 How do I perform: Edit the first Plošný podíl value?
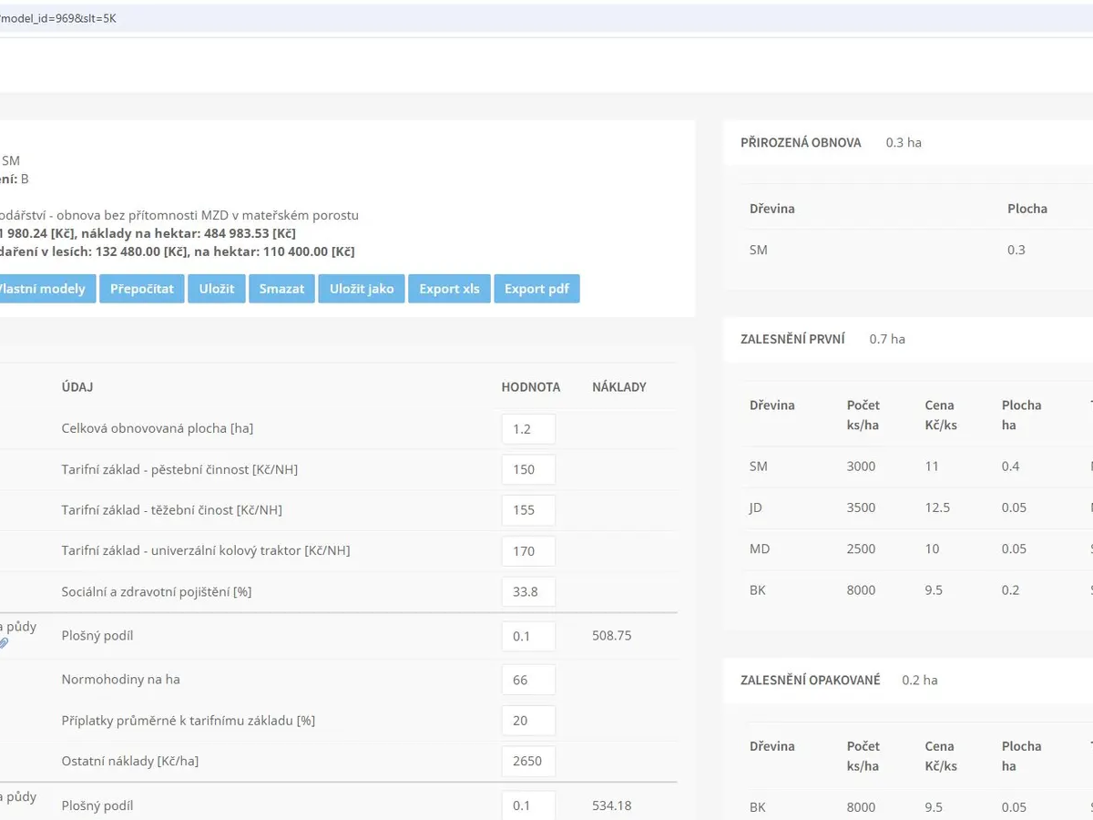528,636
